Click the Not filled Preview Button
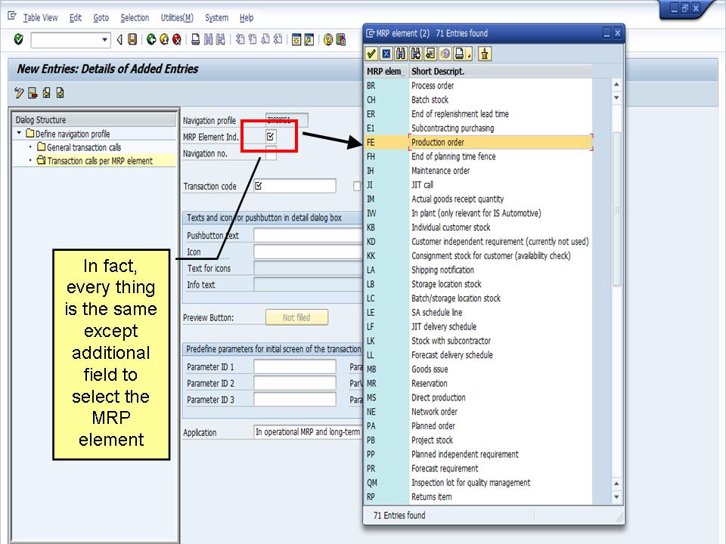Screen dimensions: 726x544 pos(297,317)
